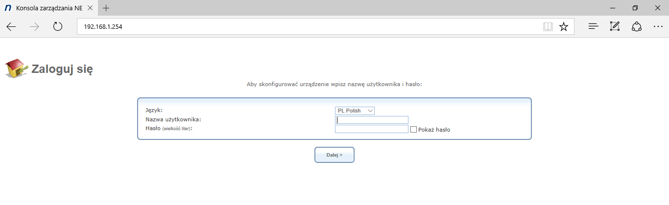The height and width of the screenshot is (205, 669).
Task: Expand the PL Polish language dropdown
Action: pos(355,111)
